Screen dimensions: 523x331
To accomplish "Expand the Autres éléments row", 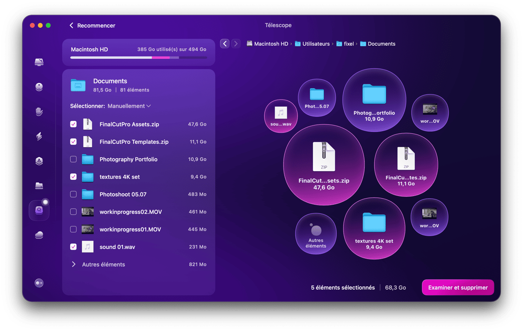I will click(74, 264).
